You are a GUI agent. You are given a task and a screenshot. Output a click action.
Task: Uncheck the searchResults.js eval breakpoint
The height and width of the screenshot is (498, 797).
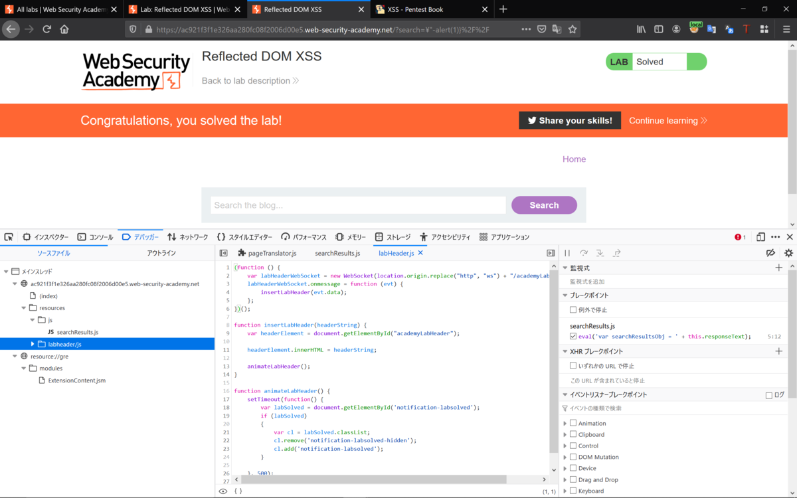[573, 337]
